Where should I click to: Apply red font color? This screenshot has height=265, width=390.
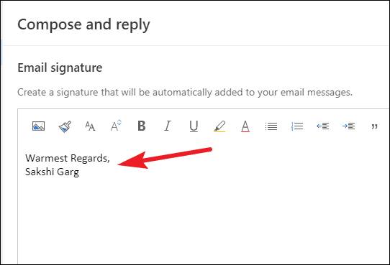245,126
